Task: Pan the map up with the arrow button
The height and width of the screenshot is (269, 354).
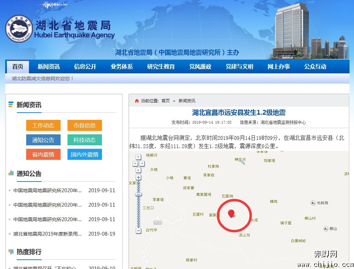Action: 138,157
